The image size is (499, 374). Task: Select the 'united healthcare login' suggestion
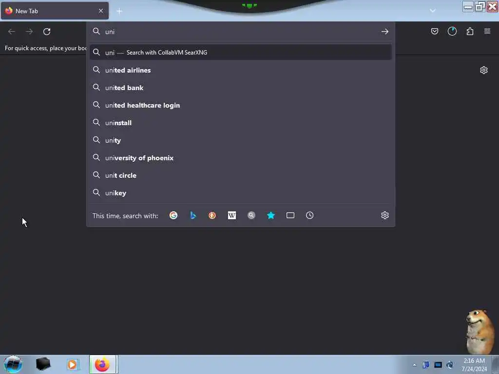[x=241, y=105]
